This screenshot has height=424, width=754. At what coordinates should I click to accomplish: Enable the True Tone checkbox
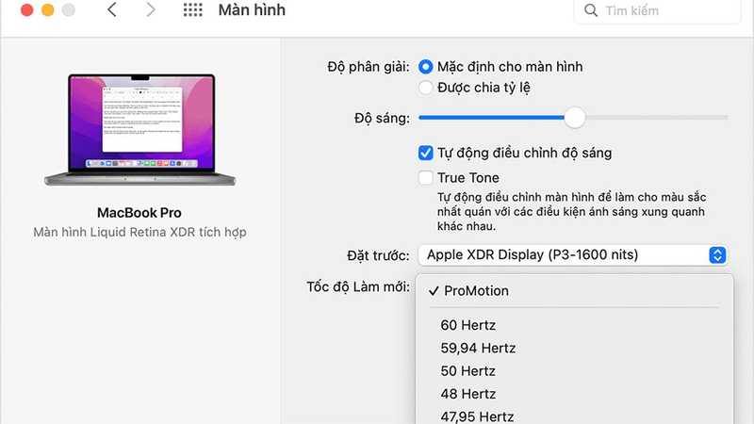pyautogui.click(x=426, y=178)
